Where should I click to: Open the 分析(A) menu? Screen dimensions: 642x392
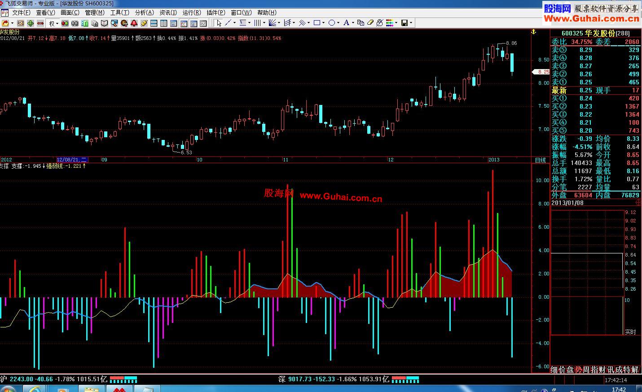144,13
